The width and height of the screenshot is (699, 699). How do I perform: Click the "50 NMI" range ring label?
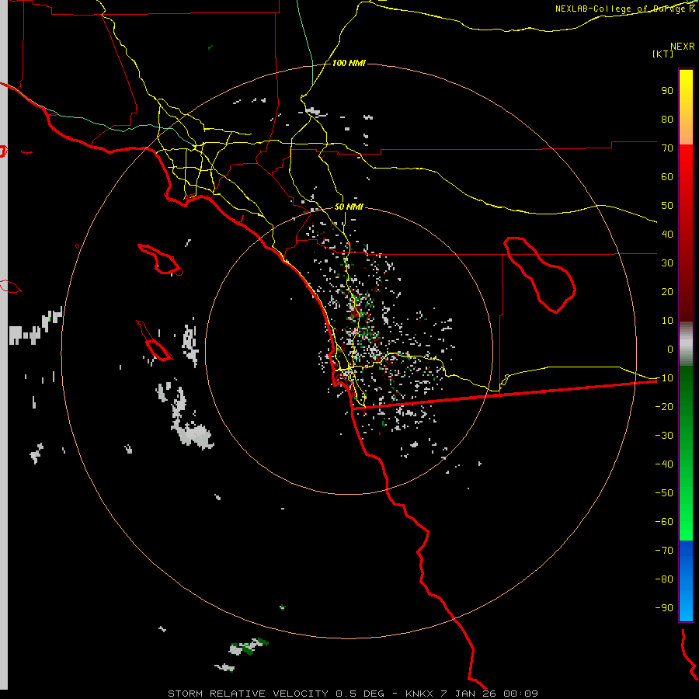[349, 207]
